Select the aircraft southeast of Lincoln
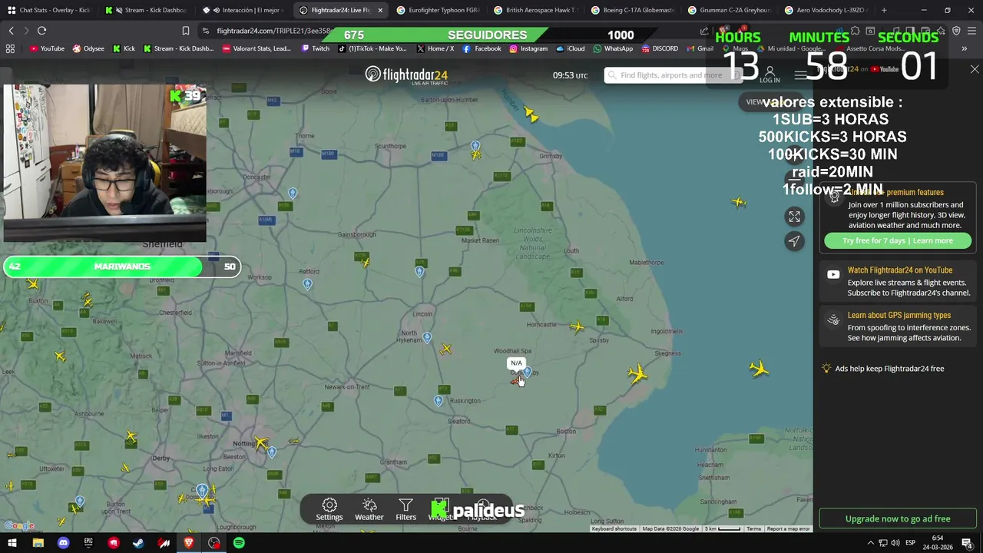 pos(445,349)
